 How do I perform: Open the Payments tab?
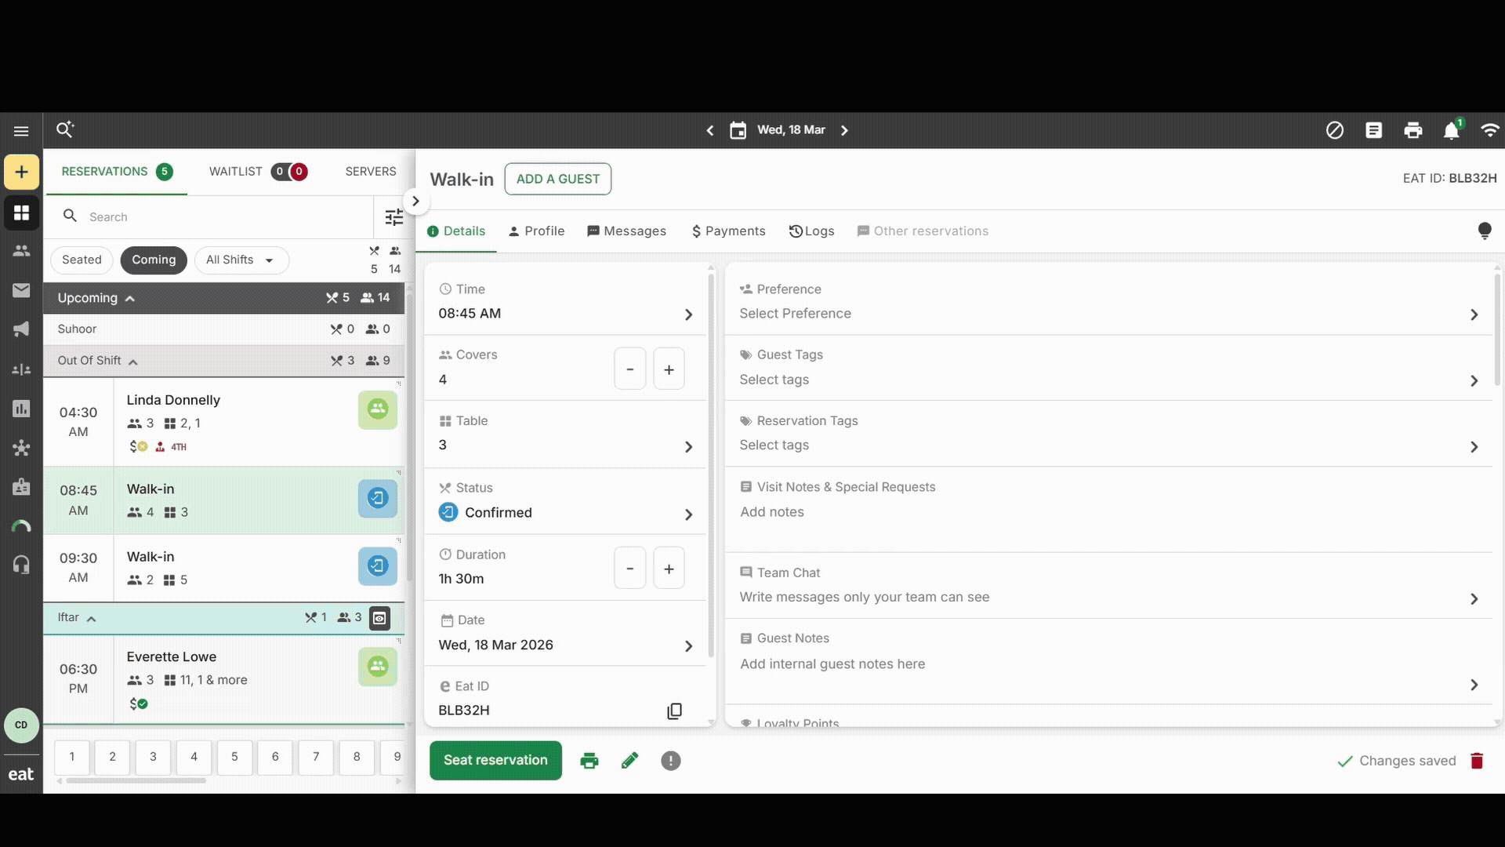click(x=728, y=231)
